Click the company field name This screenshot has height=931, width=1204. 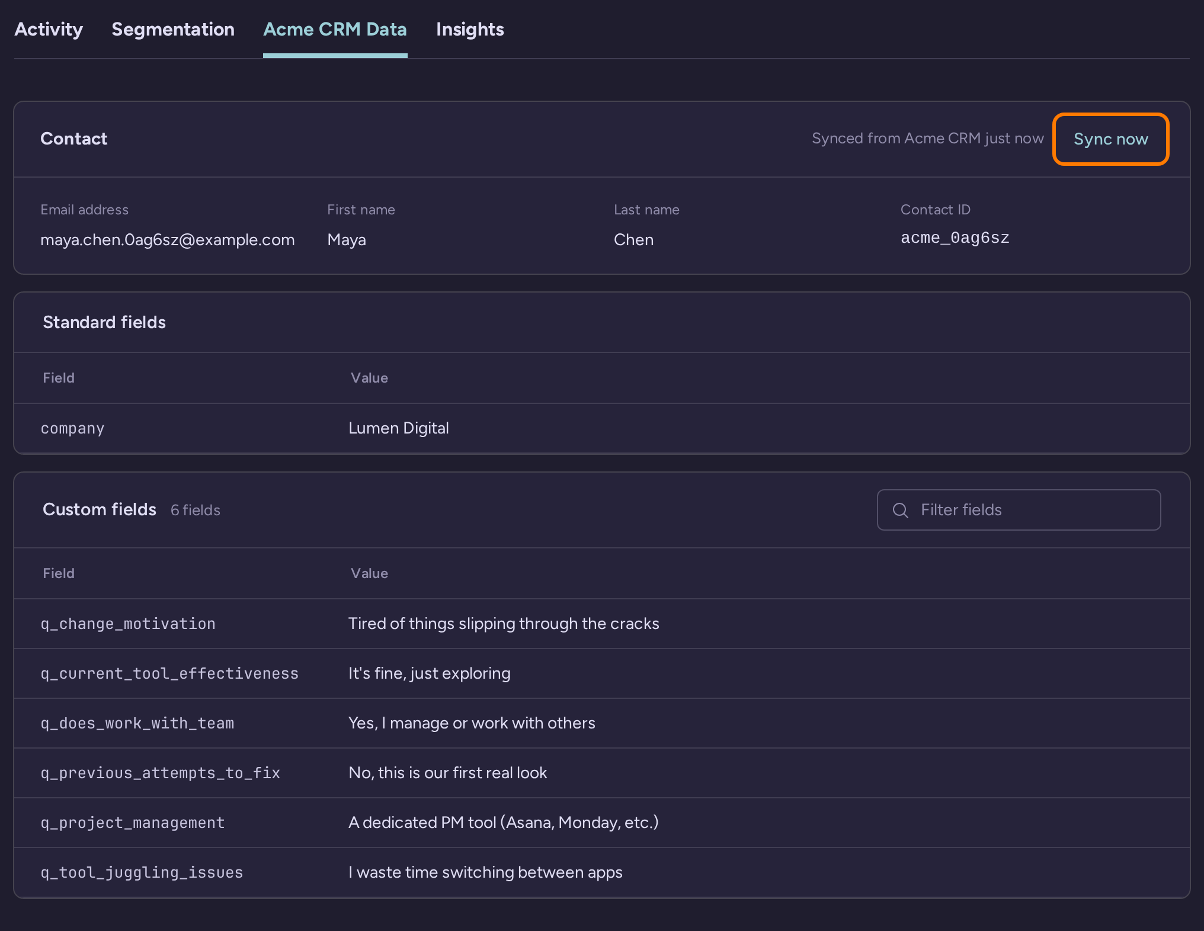coord(72,428)
